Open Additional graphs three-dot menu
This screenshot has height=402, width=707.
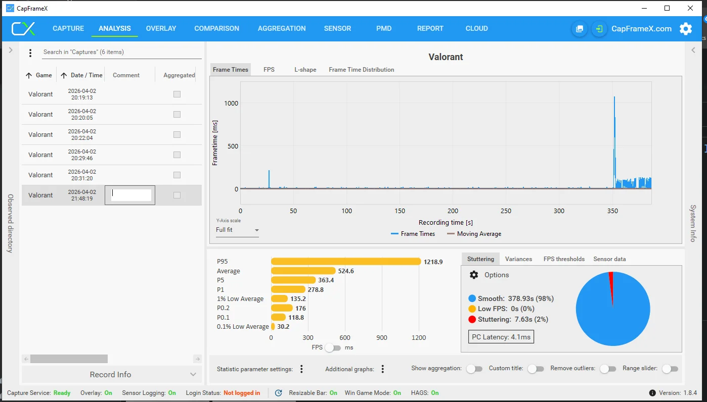pos(383,369)
